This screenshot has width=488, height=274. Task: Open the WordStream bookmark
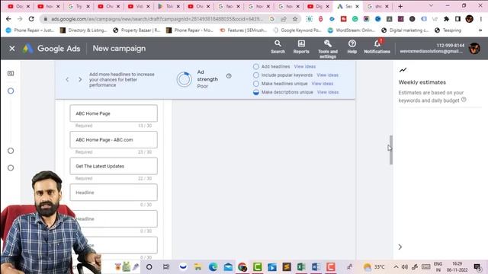click(x=352, y=30)
